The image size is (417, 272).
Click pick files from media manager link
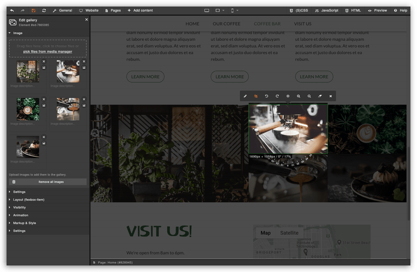[47, 52]
